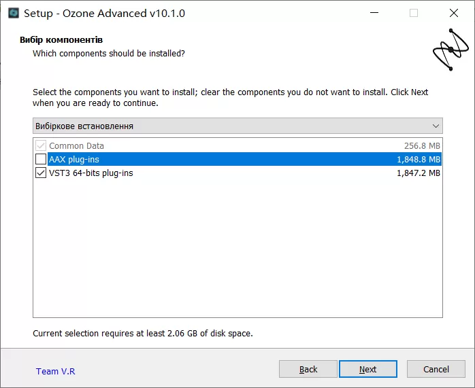The width and height of the screenshot is (475, 388).
Task: Click the Common Data component label
Action: coord(76,146)
